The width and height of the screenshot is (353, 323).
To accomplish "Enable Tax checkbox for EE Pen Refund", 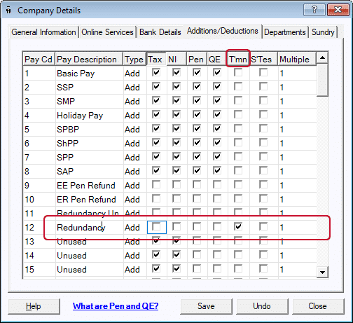I will 156,185.
